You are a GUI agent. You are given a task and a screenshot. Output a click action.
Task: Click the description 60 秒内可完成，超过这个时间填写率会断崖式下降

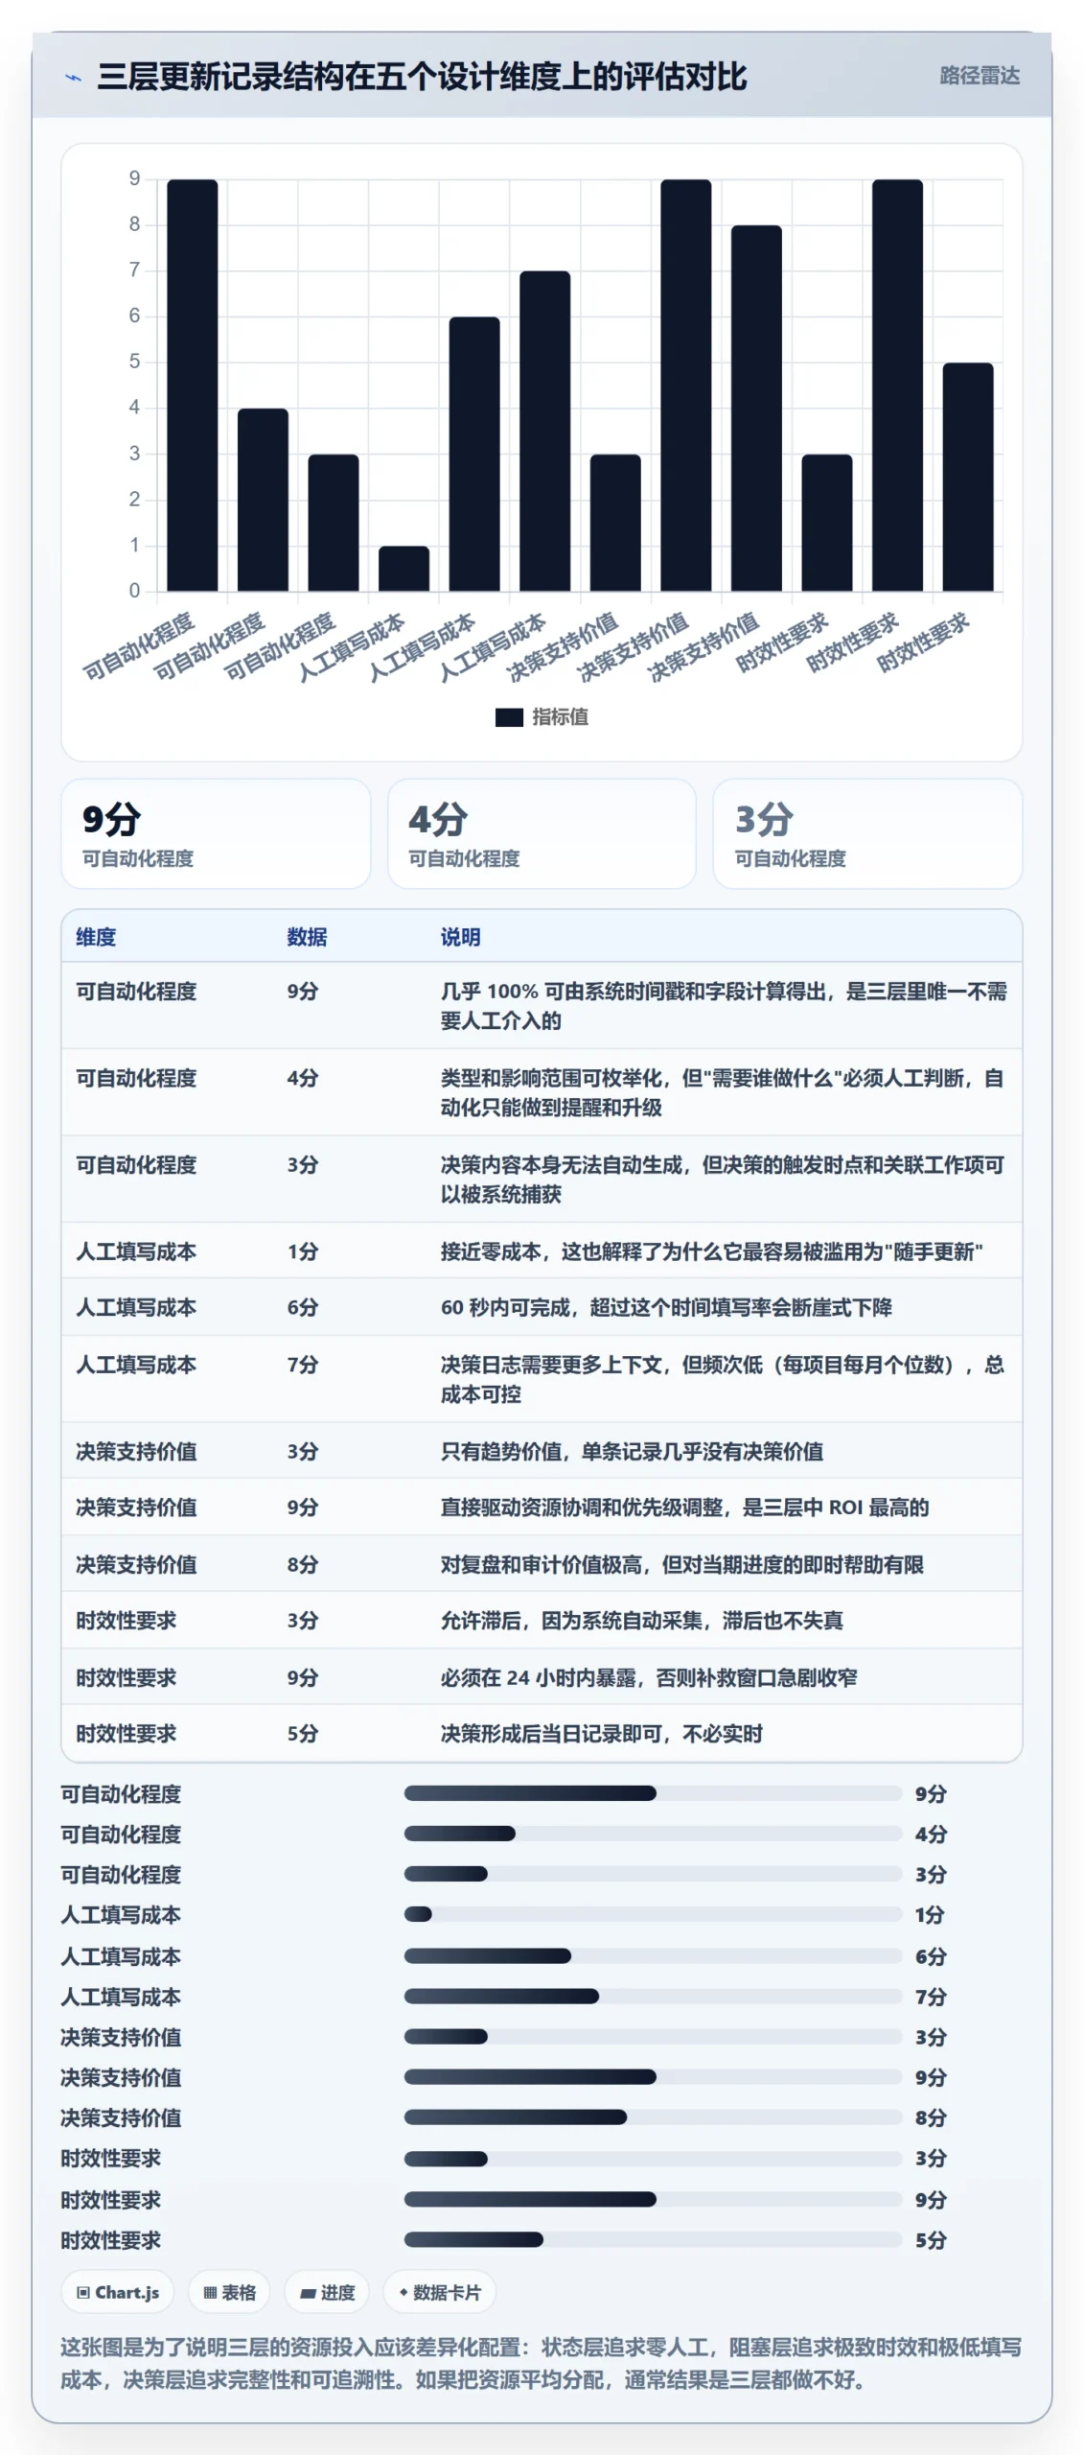pyautogui.click(x=666, y=1307)
